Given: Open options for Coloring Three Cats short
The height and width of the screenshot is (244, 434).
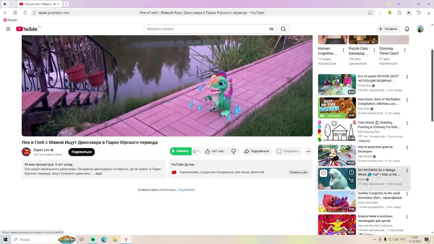Looking at the screenshot, I should 405,50.
